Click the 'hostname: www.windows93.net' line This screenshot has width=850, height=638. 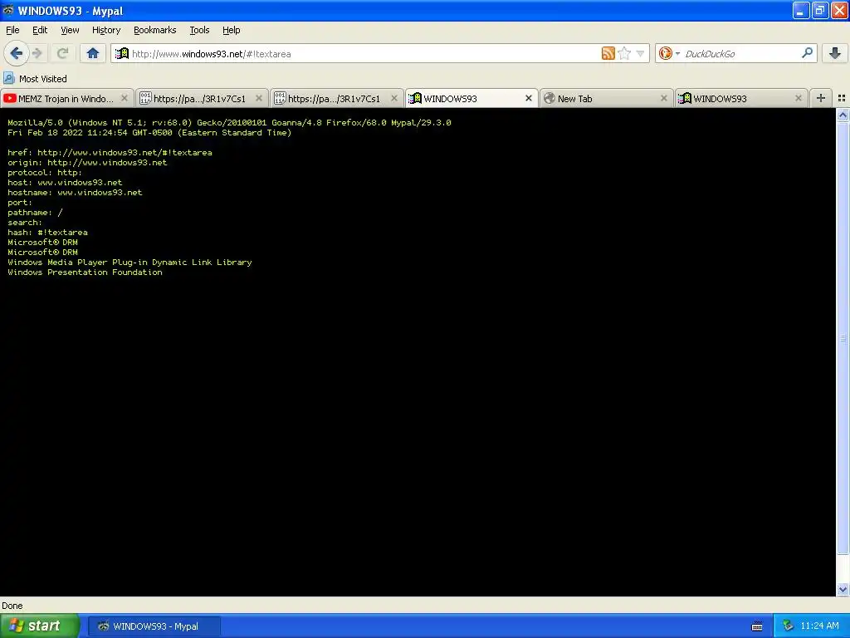point(75,192)
